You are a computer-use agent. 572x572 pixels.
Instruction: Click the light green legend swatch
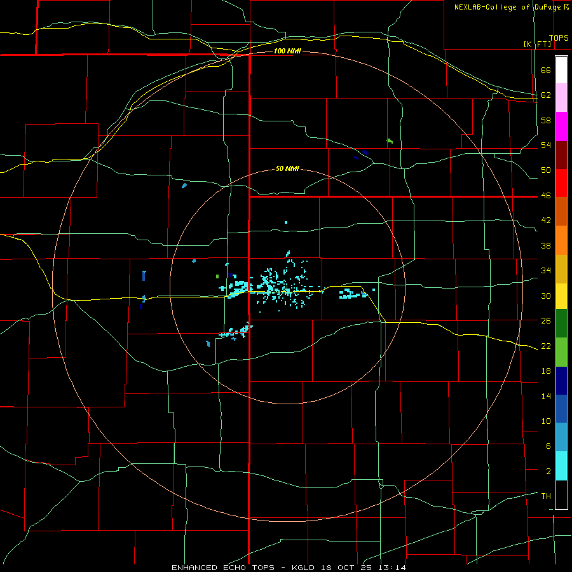click(x=561, y=352)
